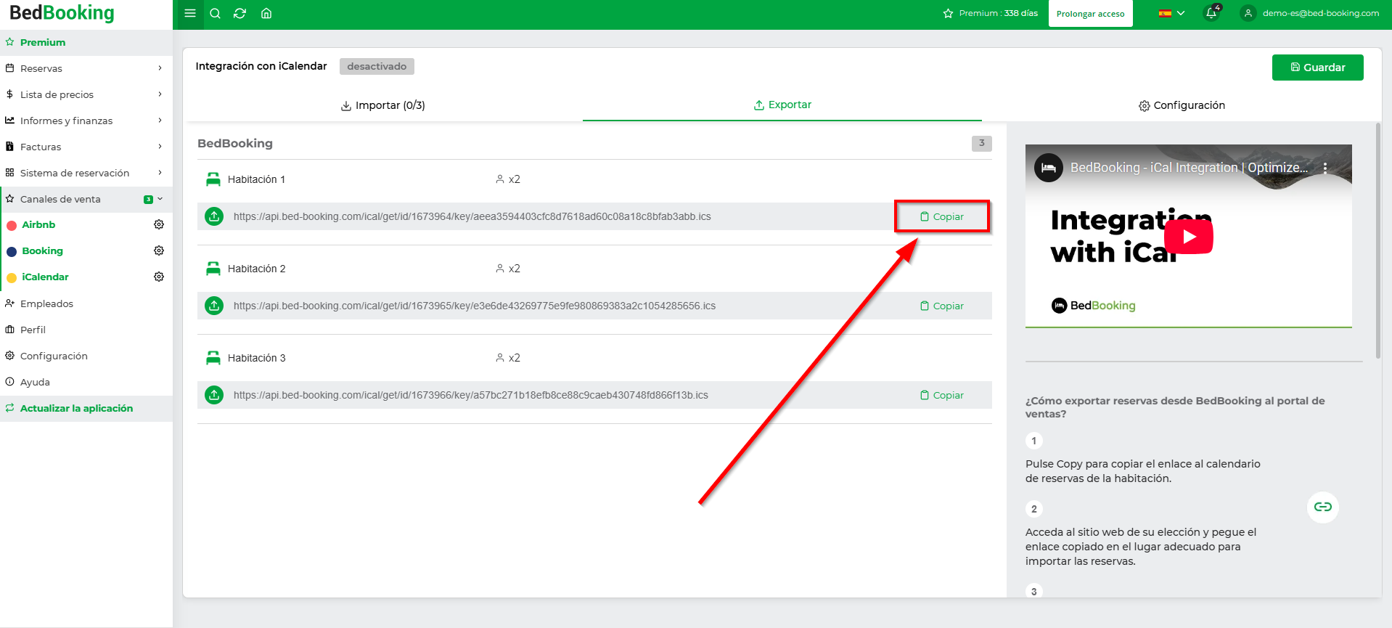Screen dimensions: 1392x628
Task: Open the Premium sidebar item
Action: coord(86,42)
